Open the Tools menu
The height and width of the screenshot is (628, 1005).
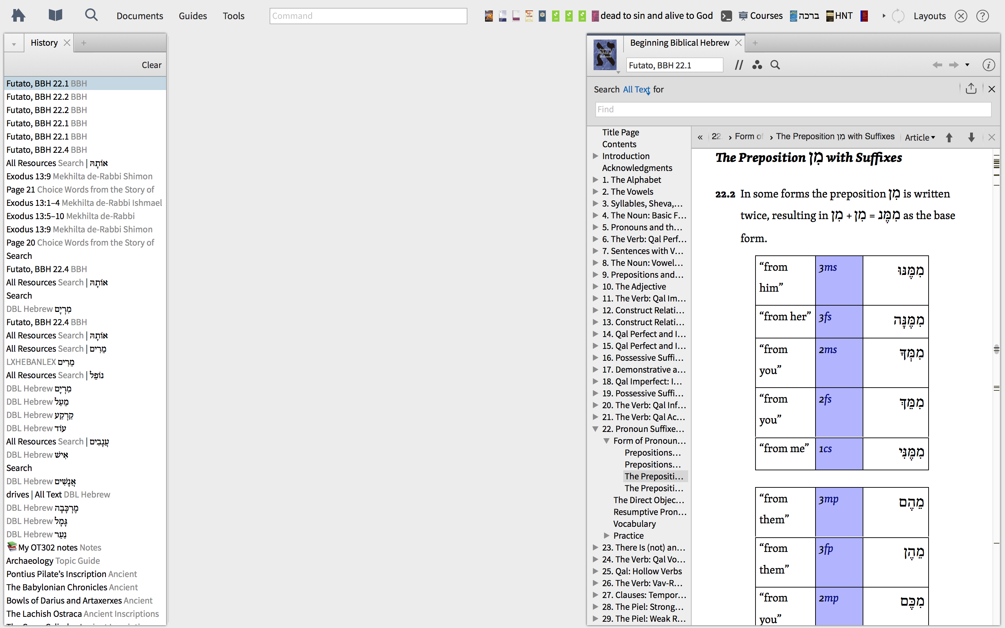pyautogui.click(x=233, y=16)
